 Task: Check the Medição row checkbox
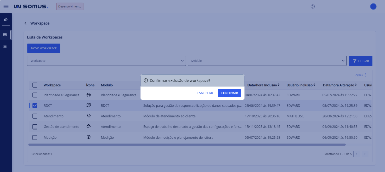35,137
